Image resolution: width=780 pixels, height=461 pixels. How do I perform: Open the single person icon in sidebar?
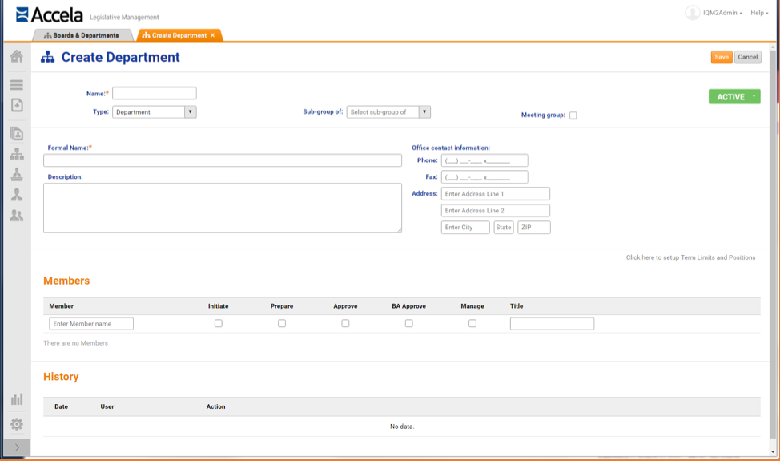(x=16, y=195)
